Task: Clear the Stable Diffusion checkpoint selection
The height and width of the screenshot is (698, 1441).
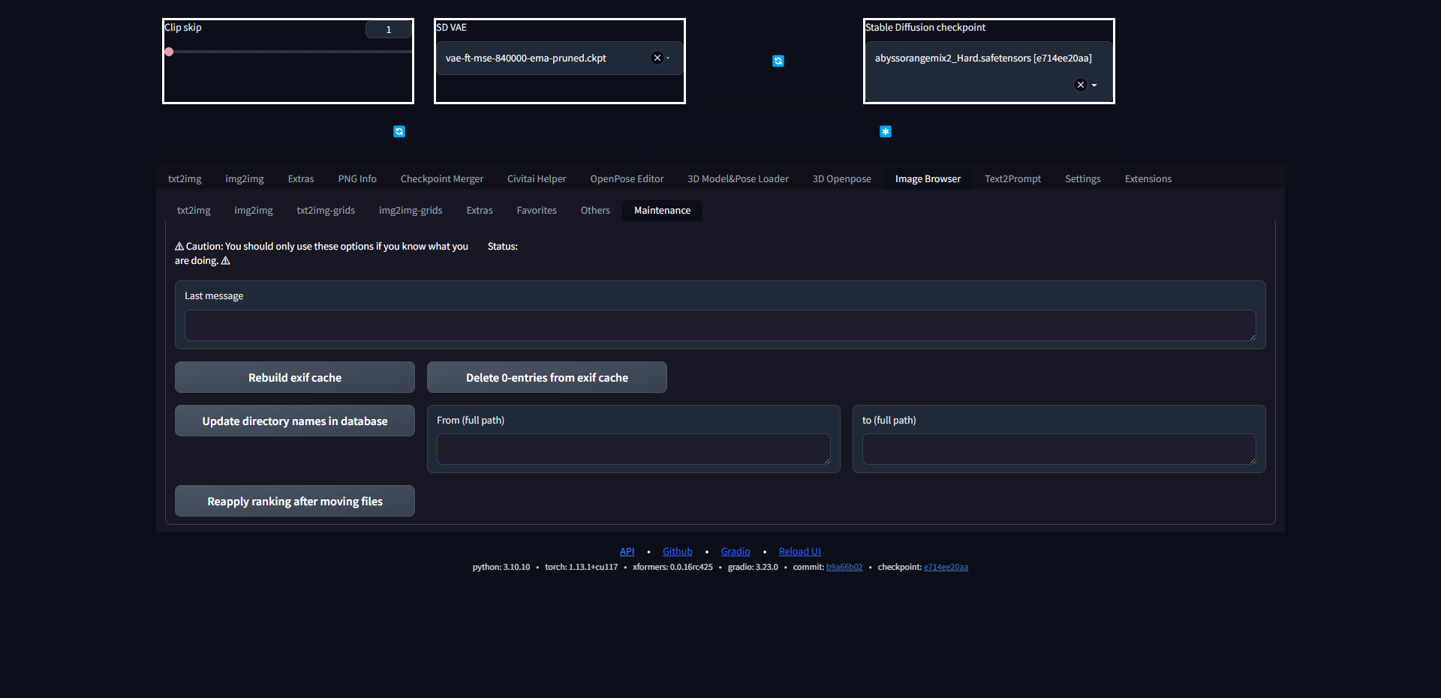Action: 1079,85
